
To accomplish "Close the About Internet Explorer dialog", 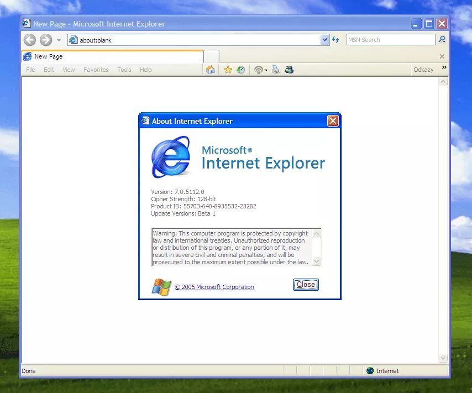I will [x=333, y=120].
